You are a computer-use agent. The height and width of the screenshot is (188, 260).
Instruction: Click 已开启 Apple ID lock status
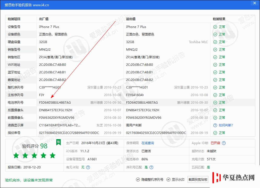tap(215, 143)
